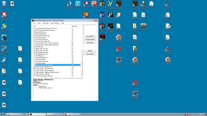The image size is (207, 116).
Task: Enable Project Nevada - Rebalance.esp checkbox
Action: coord(35,67)
